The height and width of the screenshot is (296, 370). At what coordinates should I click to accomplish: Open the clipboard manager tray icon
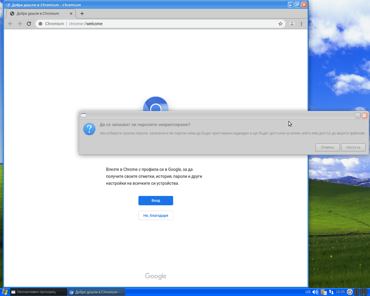[x=323, y=292]
